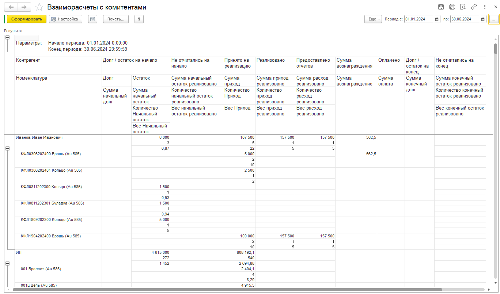Click 562,5 reward in Иванов row
Viewport: 500px width, 294px height.
tap(356, 138)
